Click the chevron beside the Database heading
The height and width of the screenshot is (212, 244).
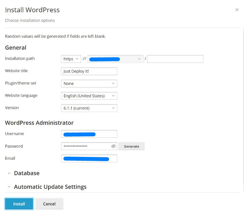9,173
